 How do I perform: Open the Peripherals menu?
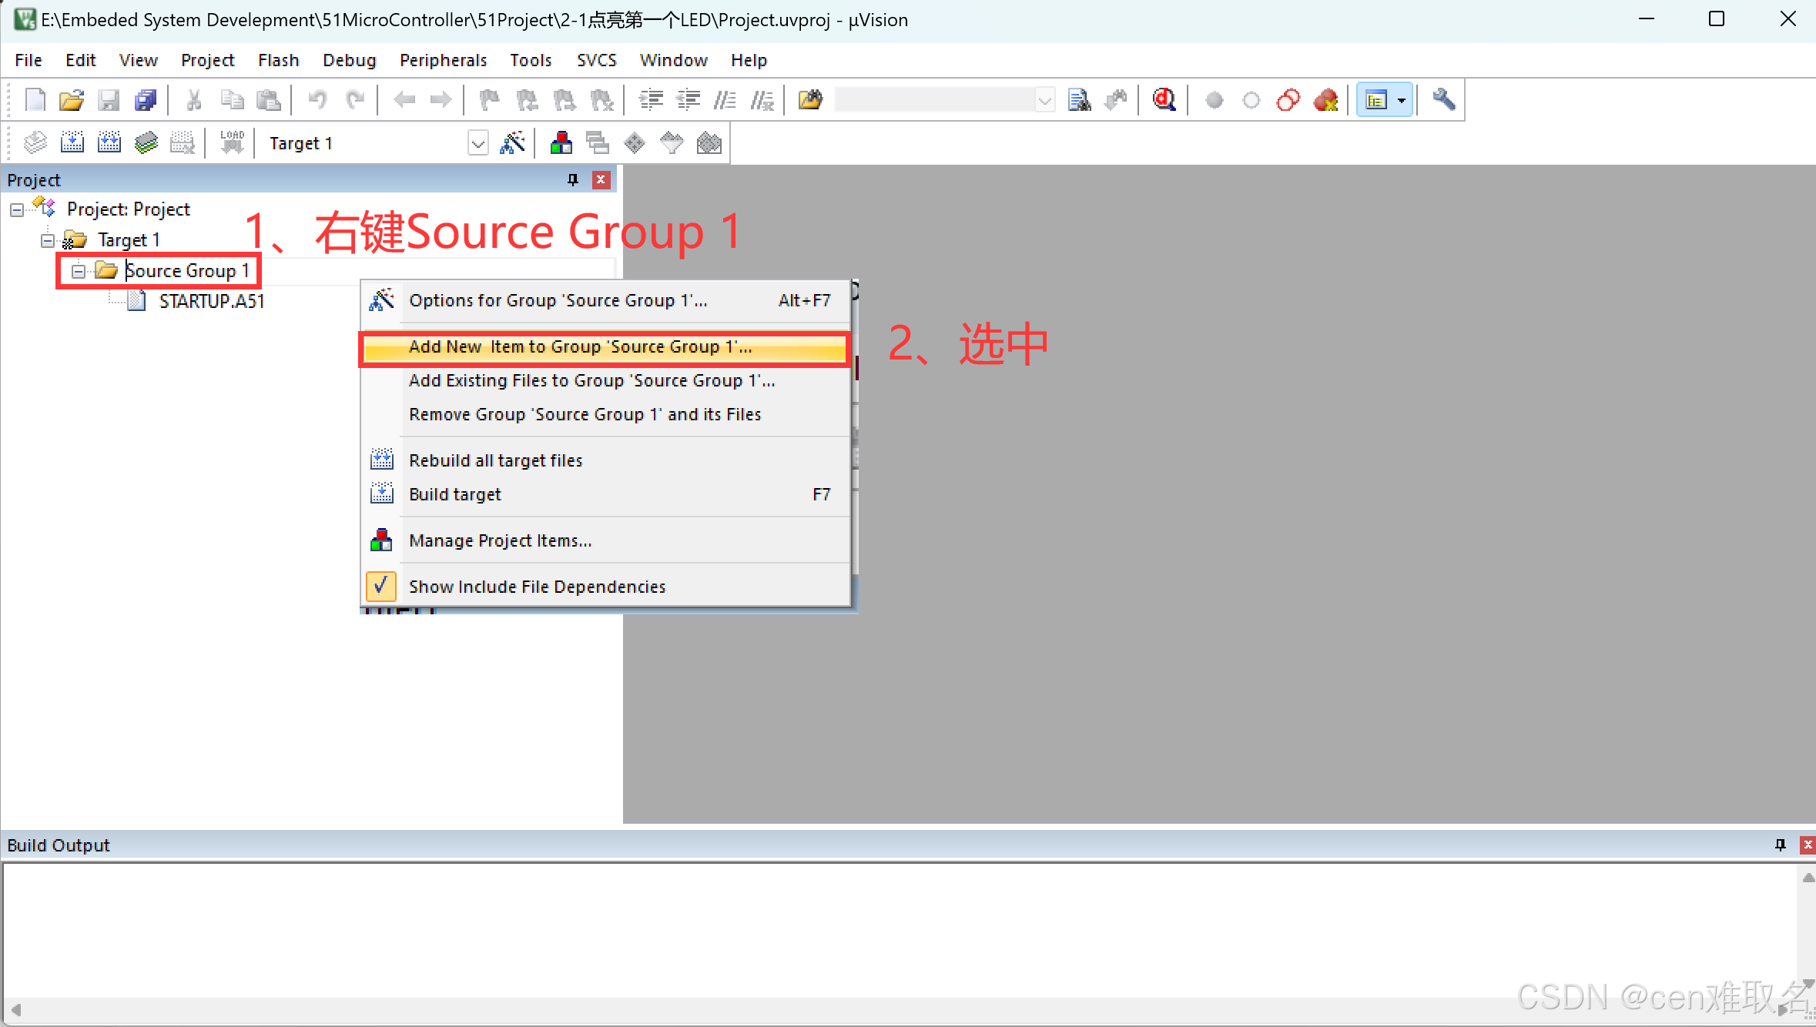443,60
